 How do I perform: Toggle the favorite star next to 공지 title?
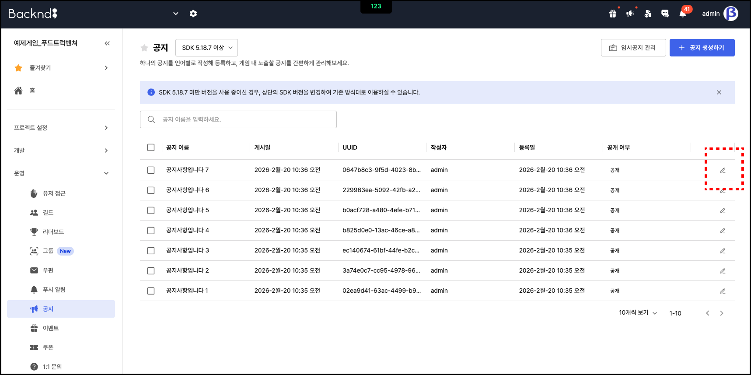pos(144,48)
